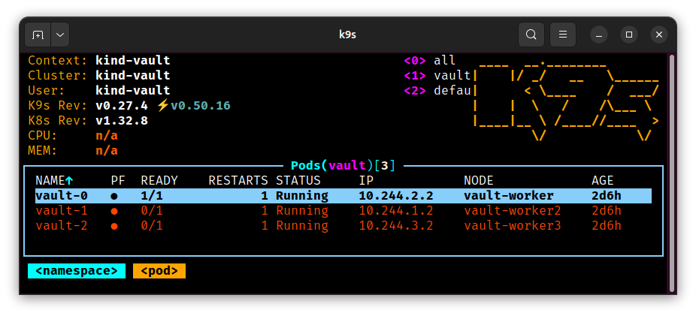
Task: Click the port-forward dot for vault-1
Action: click(x=114, y=212)
